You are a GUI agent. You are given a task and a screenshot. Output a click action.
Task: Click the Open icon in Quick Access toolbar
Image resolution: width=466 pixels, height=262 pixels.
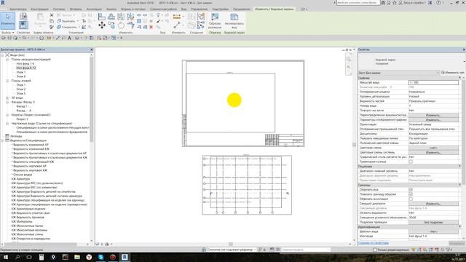4,38
